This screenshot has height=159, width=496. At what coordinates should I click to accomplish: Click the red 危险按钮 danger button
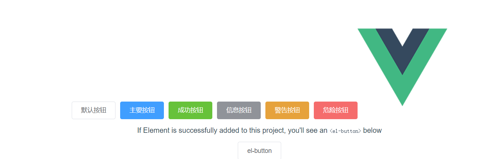(336, 110)
